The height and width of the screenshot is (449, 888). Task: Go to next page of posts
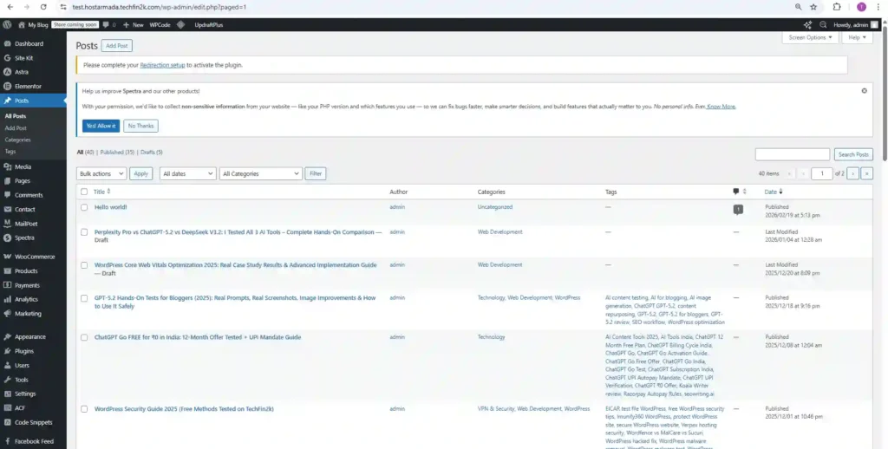tap(853, 174)
